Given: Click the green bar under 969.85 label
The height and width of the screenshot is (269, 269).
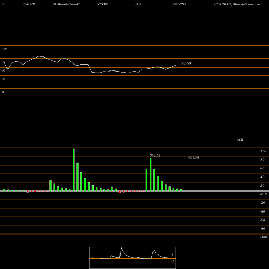Looking at the screenshot, I should point(151,174).
